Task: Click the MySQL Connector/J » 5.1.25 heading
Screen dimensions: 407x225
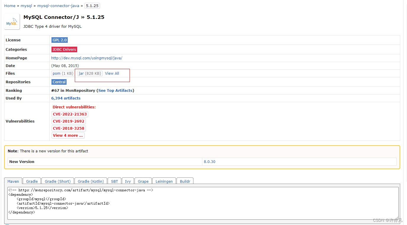Action: pyautogui.click(x=64, y=17)
